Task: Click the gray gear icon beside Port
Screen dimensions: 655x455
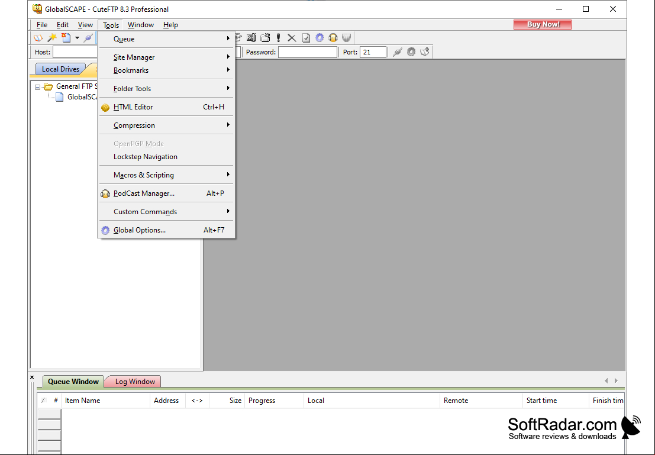Action: [411, 52]
